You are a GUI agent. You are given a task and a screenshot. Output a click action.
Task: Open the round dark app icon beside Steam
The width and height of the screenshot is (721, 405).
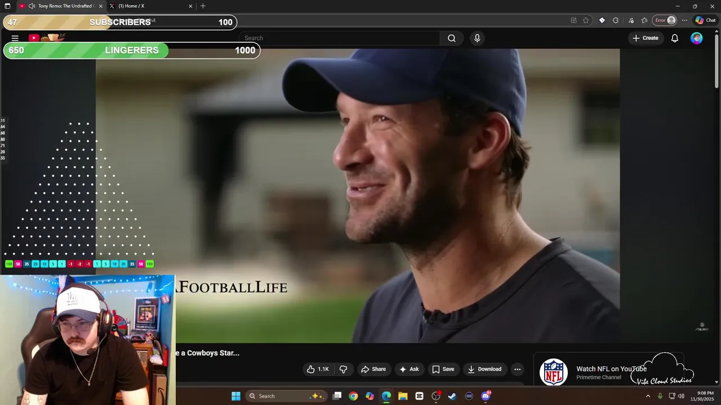click(x=469, y=396)
